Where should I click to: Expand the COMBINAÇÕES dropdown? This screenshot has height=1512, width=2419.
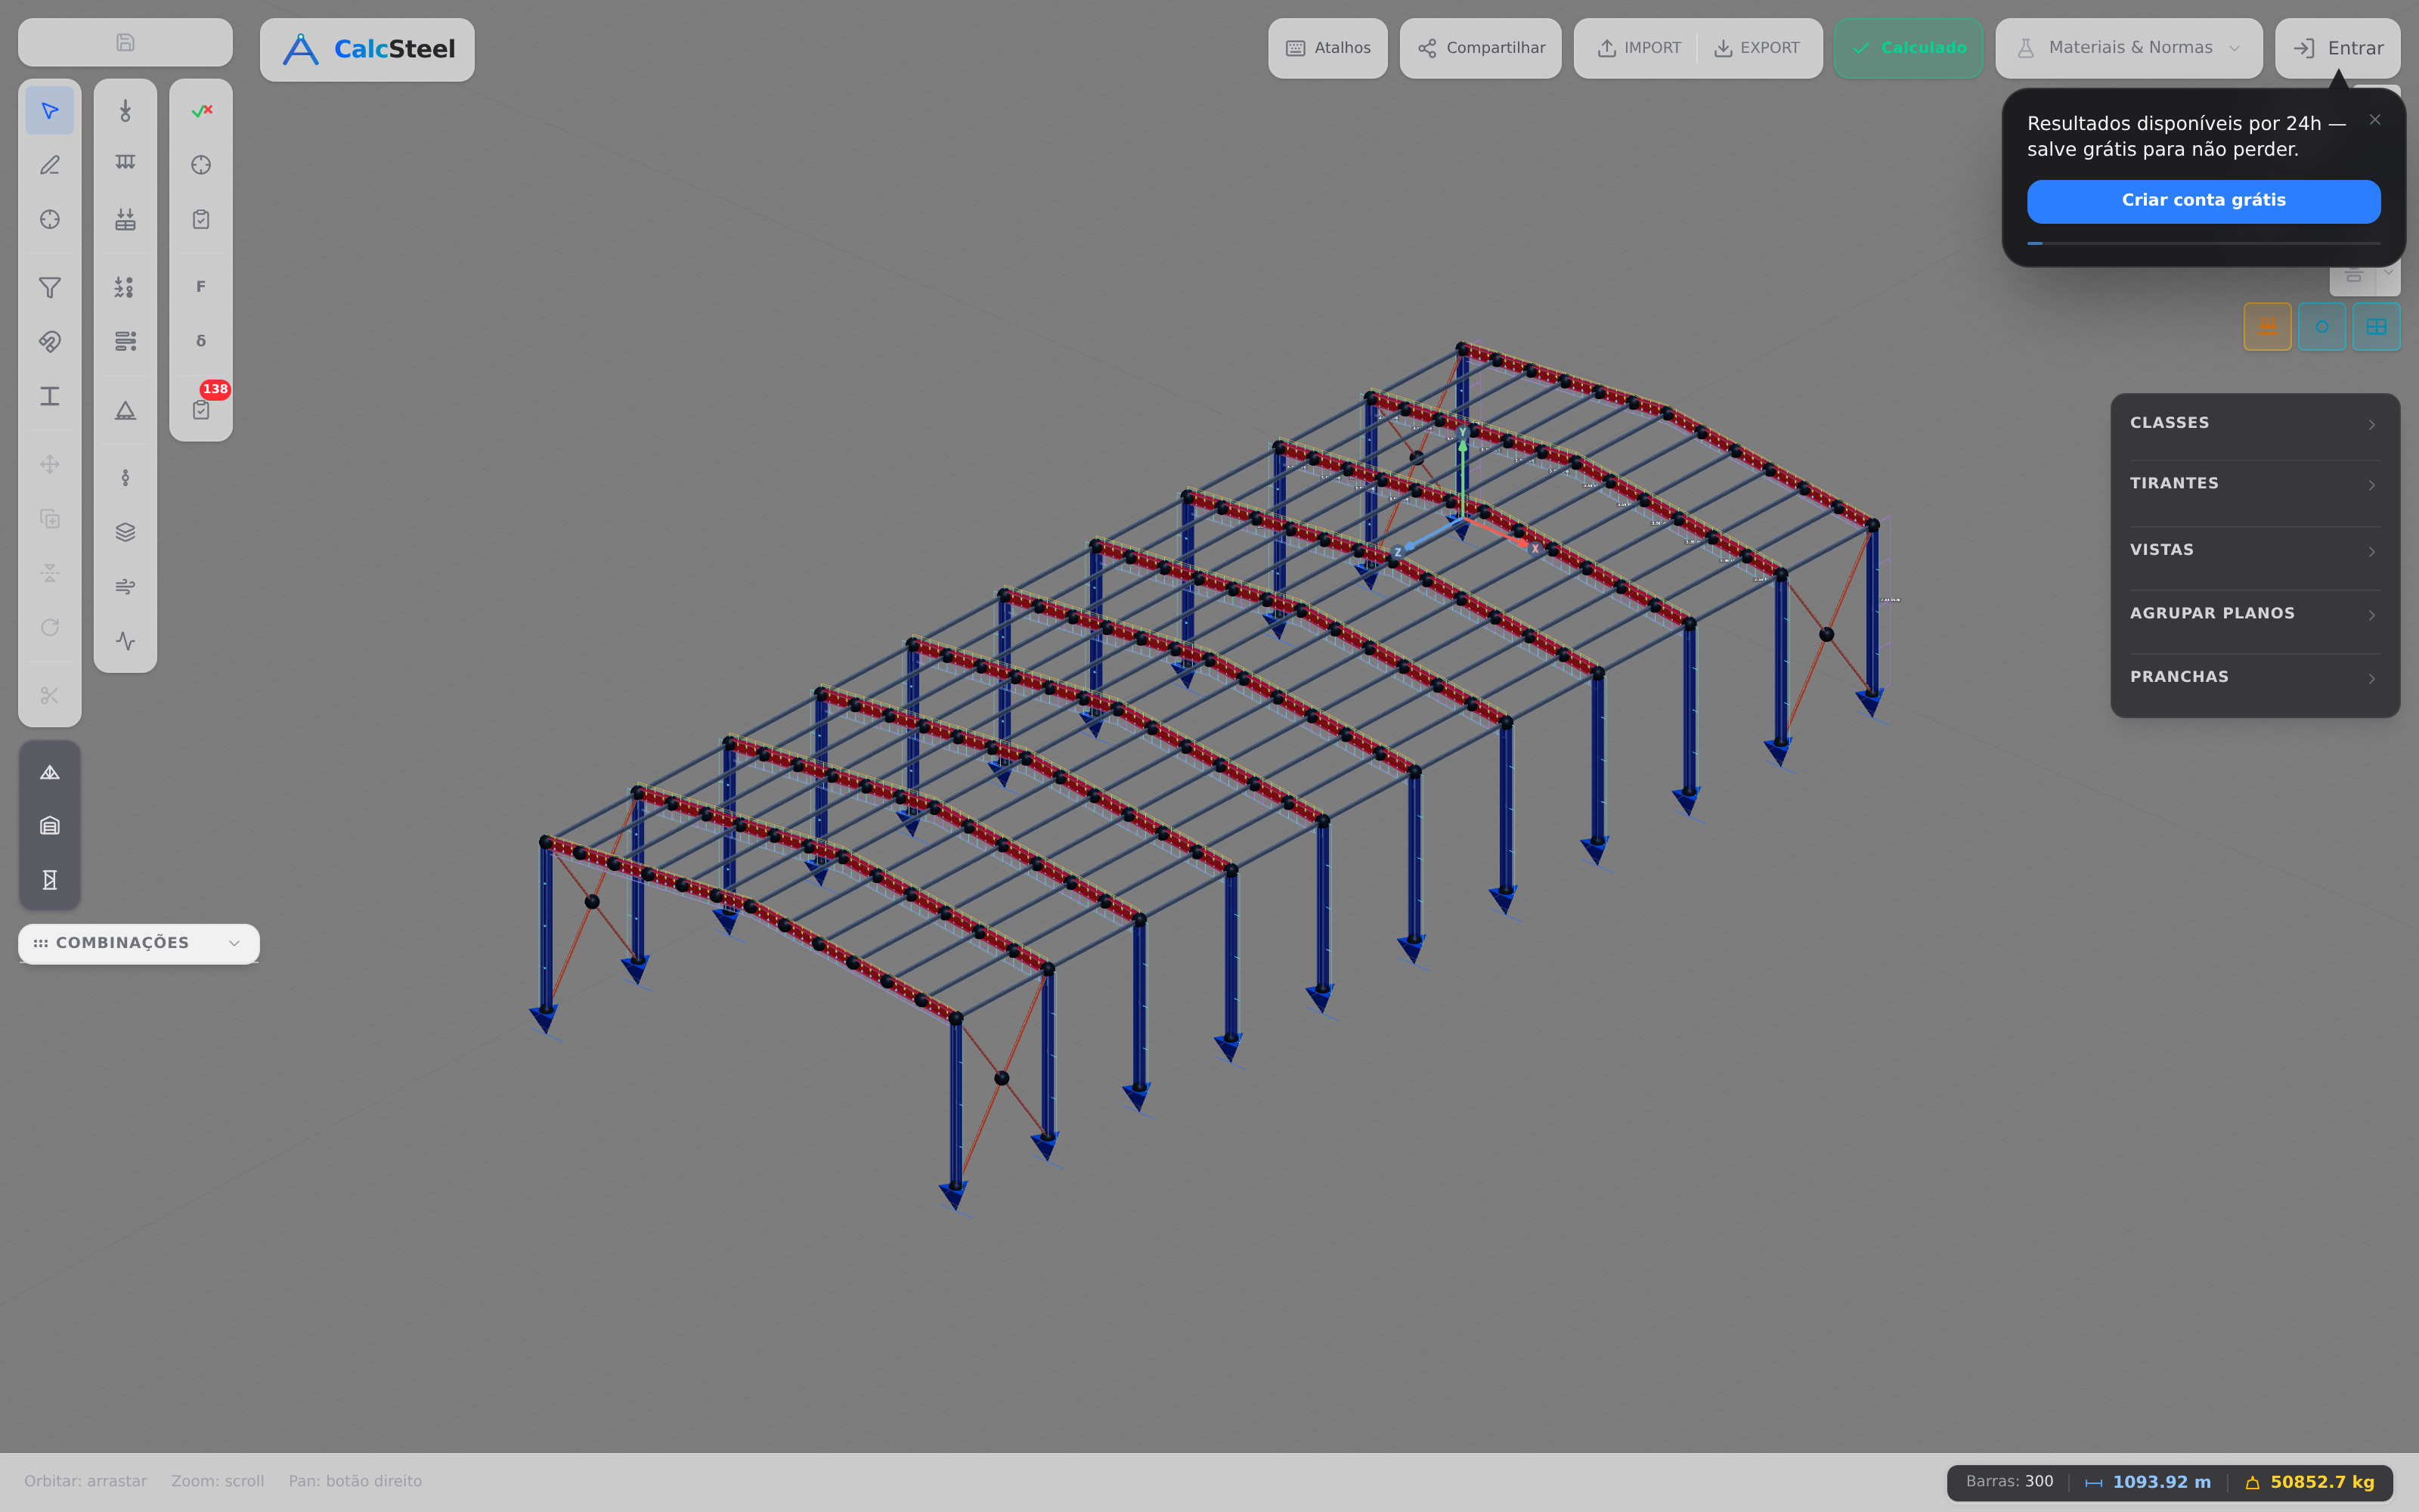(x=139, y=943)
